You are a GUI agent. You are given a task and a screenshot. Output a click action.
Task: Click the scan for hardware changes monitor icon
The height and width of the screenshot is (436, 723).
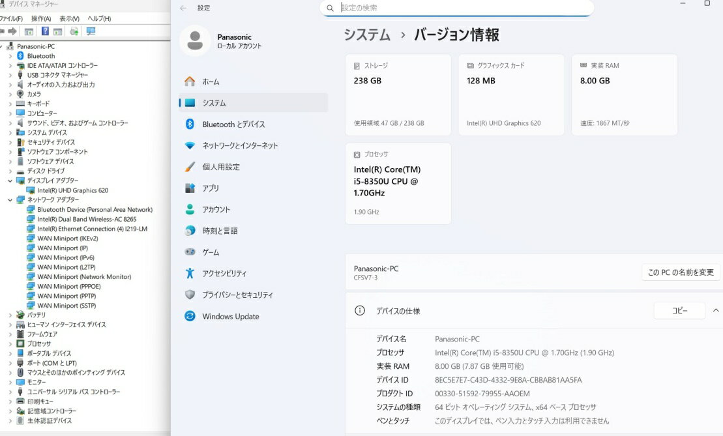[91, 31]
